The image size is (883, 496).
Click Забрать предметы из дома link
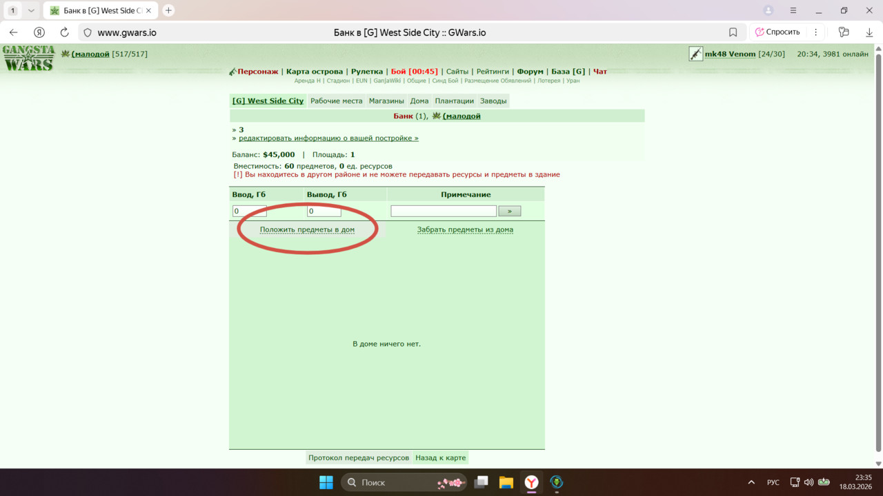(x=465, y=229)
